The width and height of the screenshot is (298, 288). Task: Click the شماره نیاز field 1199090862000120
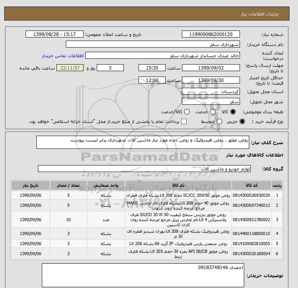211,34
